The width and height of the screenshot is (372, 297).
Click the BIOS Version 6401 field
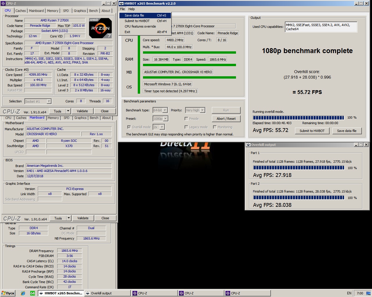[69, 171]
